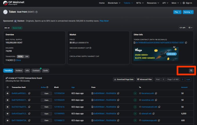Image resolution: width=197 pixels, height=125 pixels.
Task: Copy transaction hash 0x9c453aaf7c3
Action: coord(29,114)
